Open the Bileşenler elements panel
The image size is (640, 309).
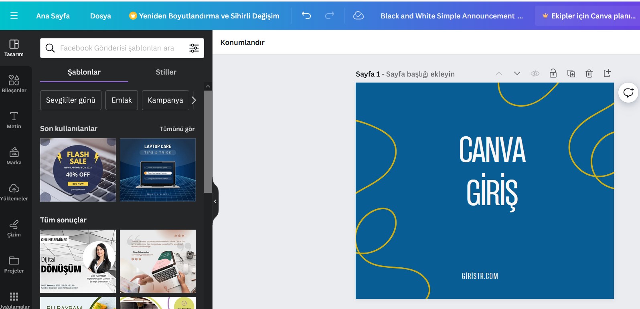[14, 84]
